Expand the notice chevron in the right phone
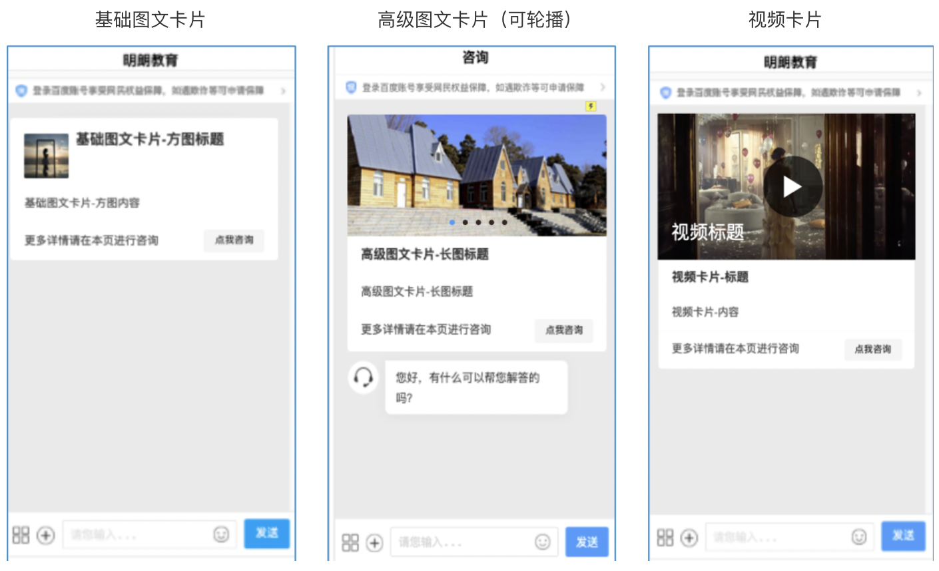This screenshot has height=571, width=939. coord(919,93)
